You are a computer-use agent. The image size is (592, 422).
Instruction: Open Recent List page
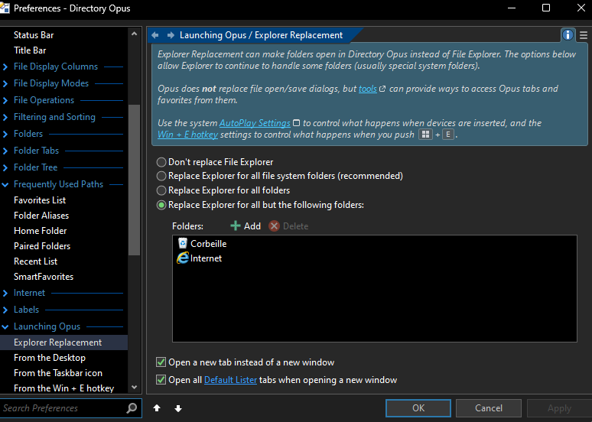[x=35, y=261]
